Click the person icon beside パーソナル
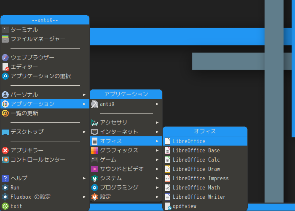Screen dimensions: 295x211 (5, 95)
